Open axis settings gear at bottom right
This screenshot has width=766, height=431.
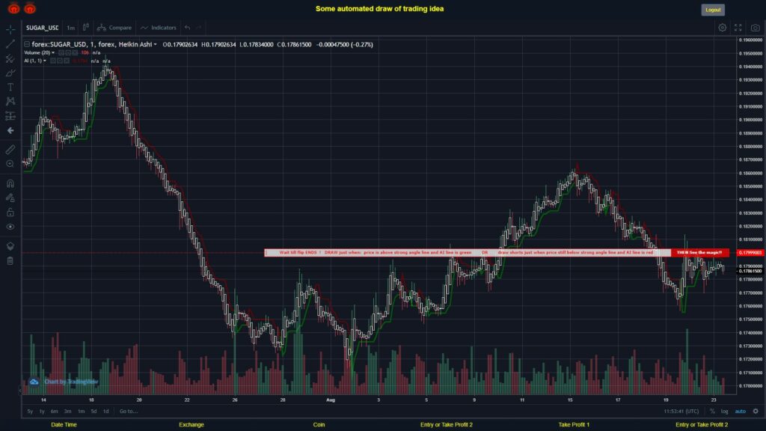pyautogui.click(x=756, y=412)
